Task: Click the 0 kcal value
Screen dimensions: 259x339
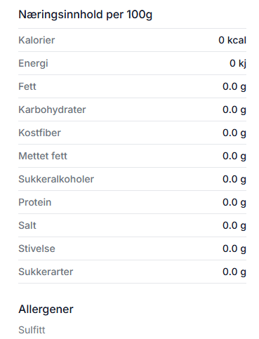Action: (x=232, y=40)
